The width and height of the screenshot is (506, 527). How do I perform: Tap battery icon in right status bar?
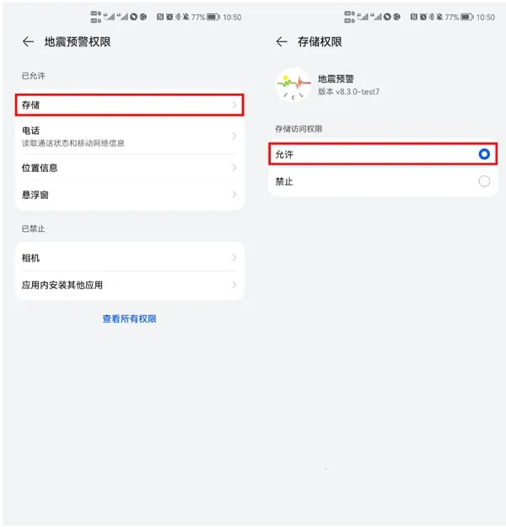point(466,17)
